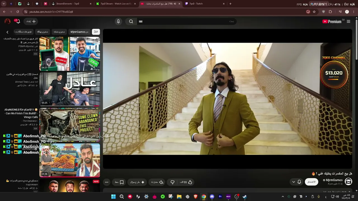Open the عادل 55:25 video thumbnail

70,89
